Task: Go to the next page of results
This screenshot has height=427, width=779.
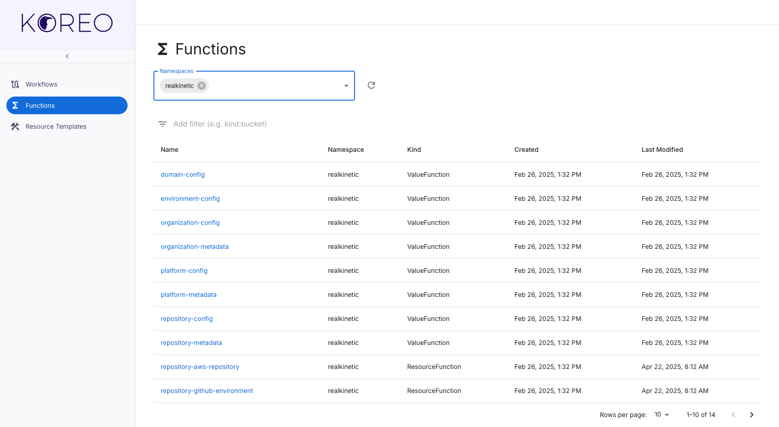Action: (751, 414)
